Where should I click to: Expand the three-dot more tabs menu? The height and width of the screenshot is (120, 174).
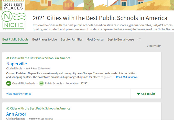coord(139,39)
